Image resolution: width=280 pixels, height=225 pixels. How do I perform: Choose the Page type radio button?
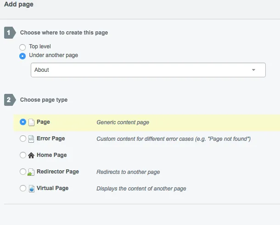click(23, 122)
